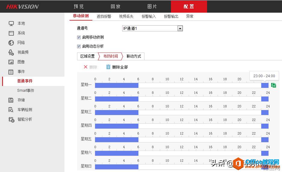Open the 车辆检测 sidebar menu label
Image resolution: width=282 pixels, height=172 pixels.
[25, 110]
